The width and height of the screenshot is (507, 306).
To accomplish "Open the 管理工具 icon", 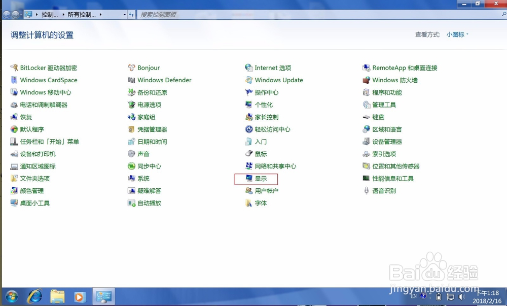I will click(x=366, y=105).
